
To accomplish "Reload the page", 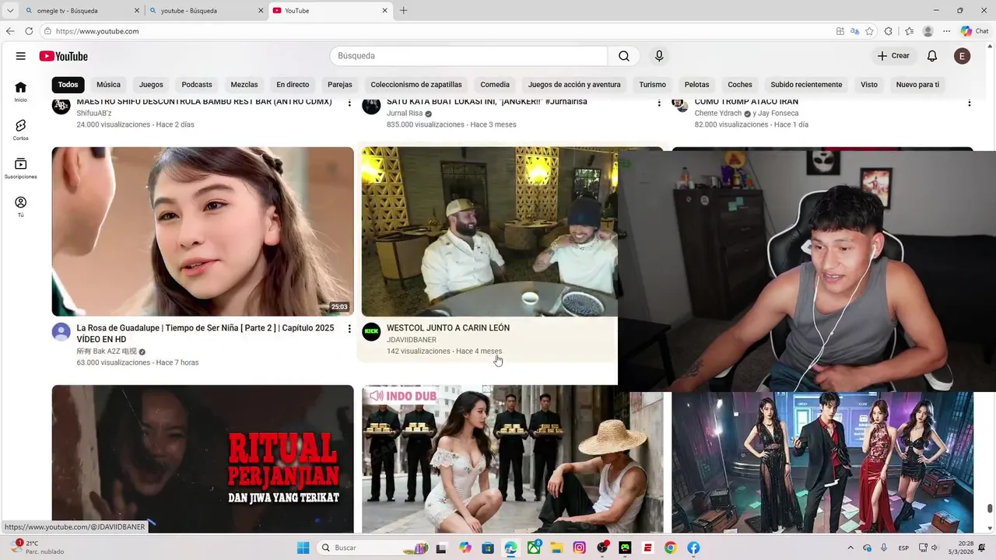I will [29, 31].
